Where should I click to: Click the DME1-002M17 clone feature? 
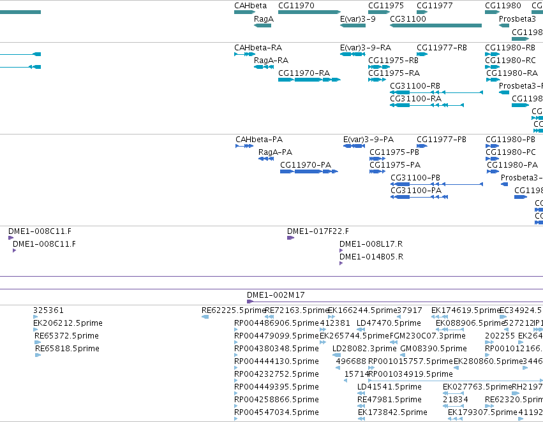click(395, 302)
